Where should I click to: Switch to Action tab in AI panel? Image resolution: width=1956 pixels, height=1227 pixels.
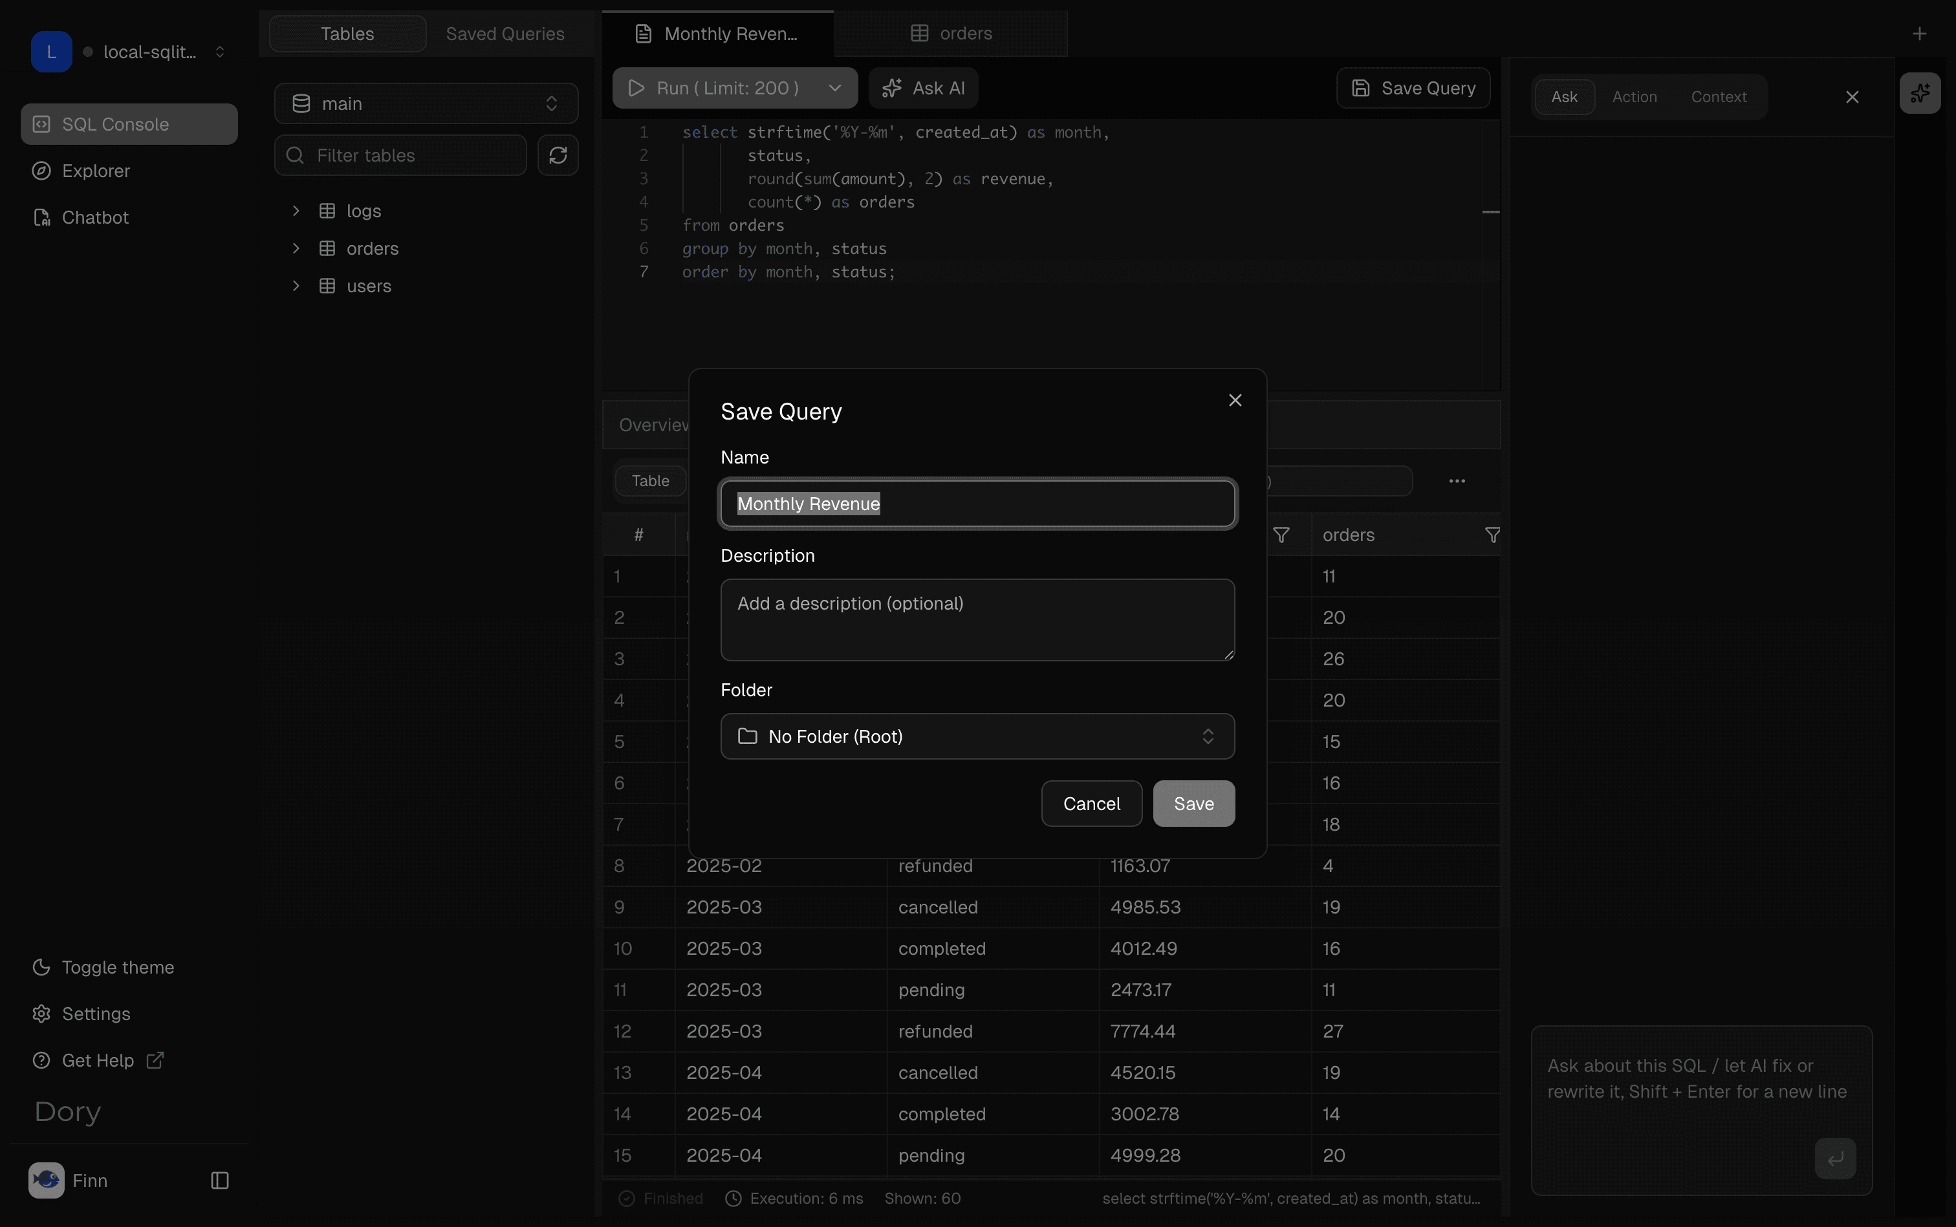[x=1634, y=98]
